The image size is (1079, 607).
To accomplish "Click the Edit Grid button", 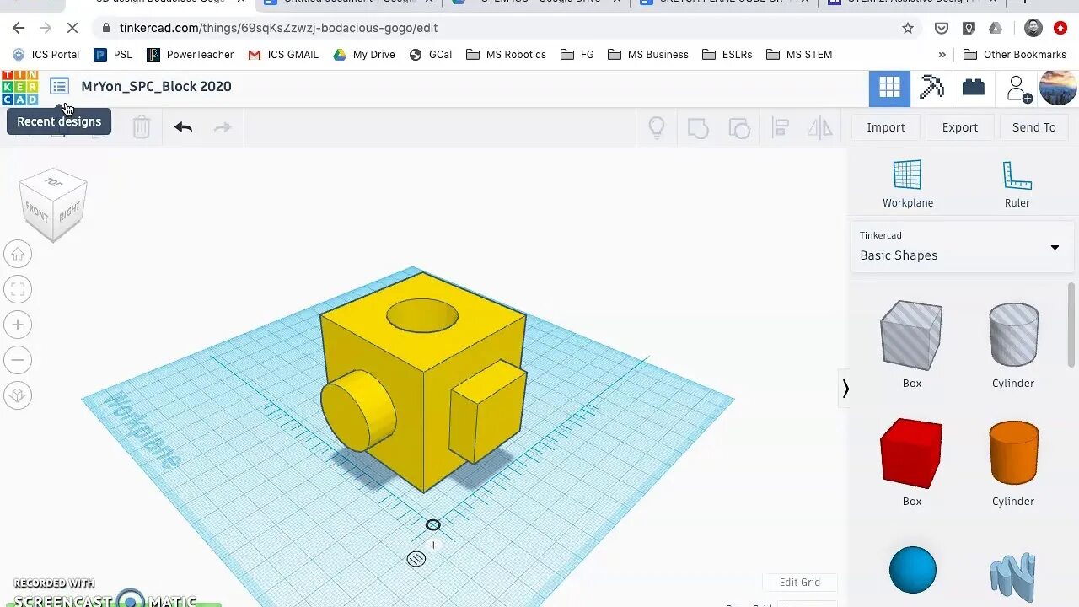I will (x=800, y=583).
